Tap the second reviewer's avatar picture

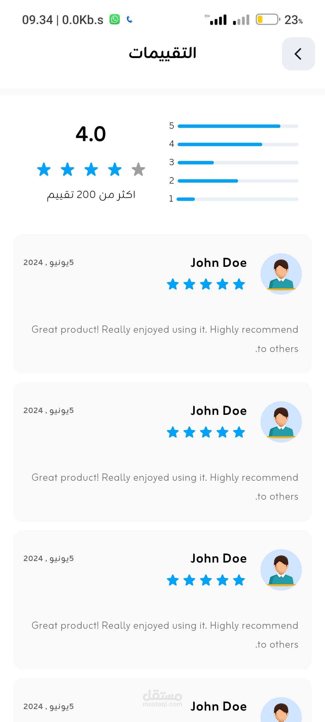click(x=281, y=422)
